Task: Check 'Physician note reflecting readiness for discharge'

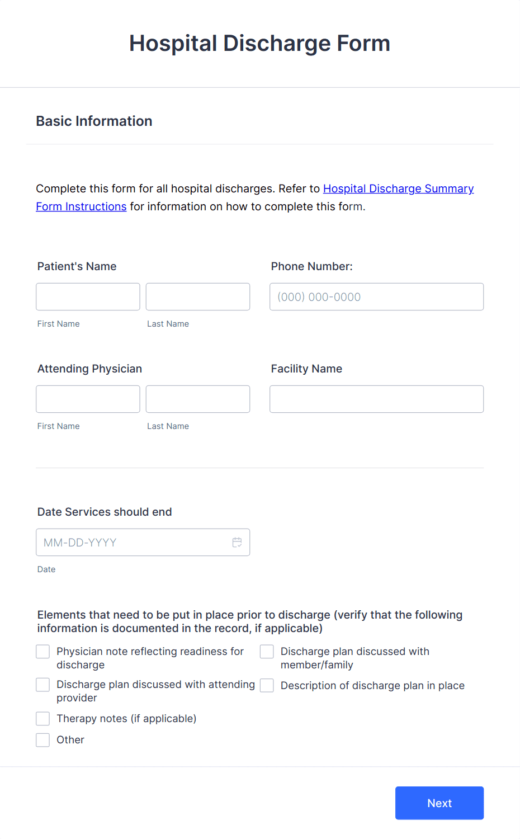Action: [42, 651]
